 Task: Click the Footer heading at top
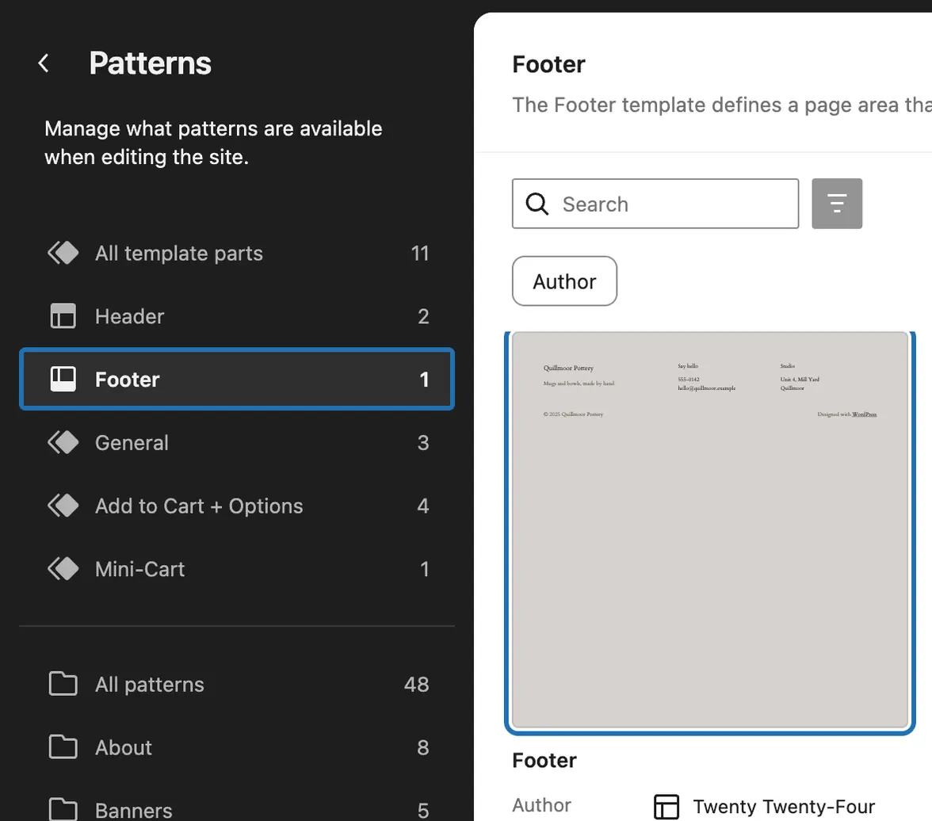pos(548,64)
